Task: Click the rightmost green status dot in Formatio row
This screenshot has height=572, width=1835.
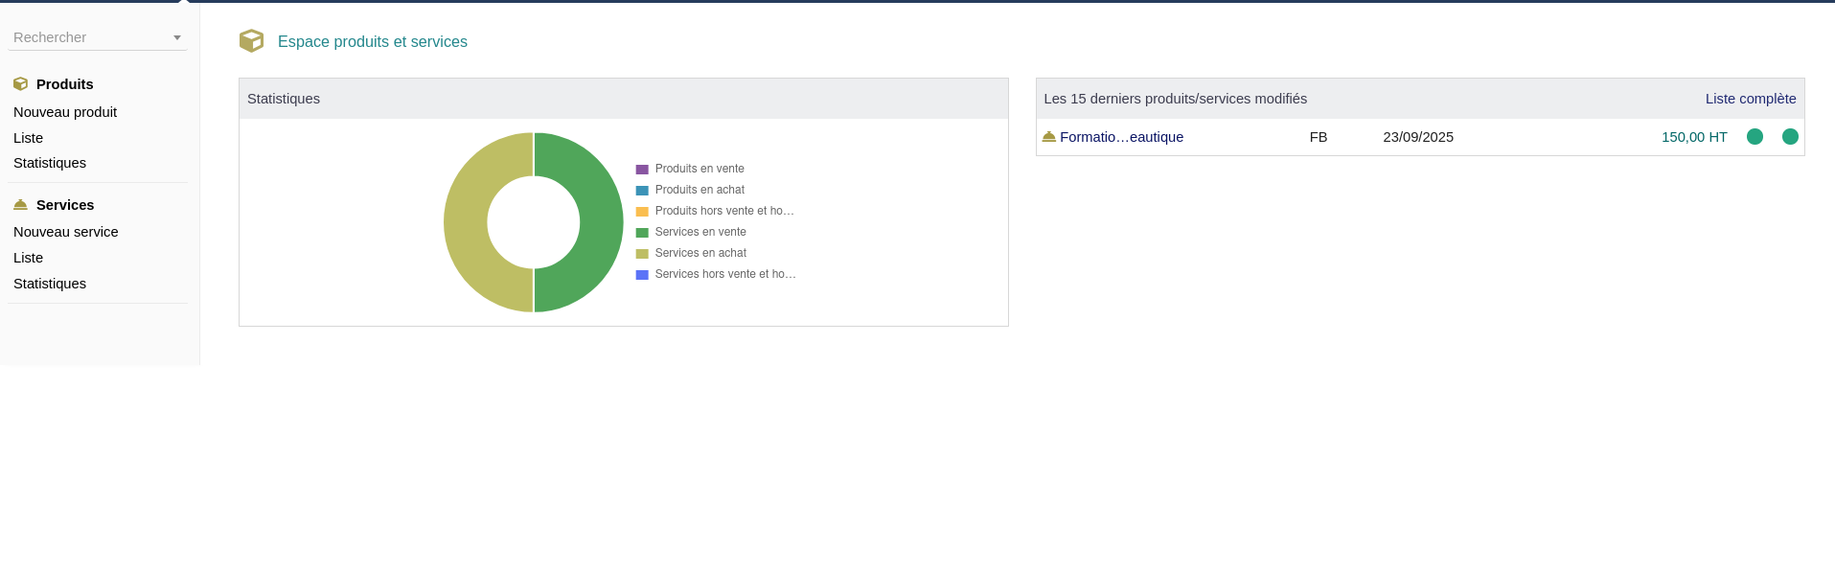Action: [1790, 137]
